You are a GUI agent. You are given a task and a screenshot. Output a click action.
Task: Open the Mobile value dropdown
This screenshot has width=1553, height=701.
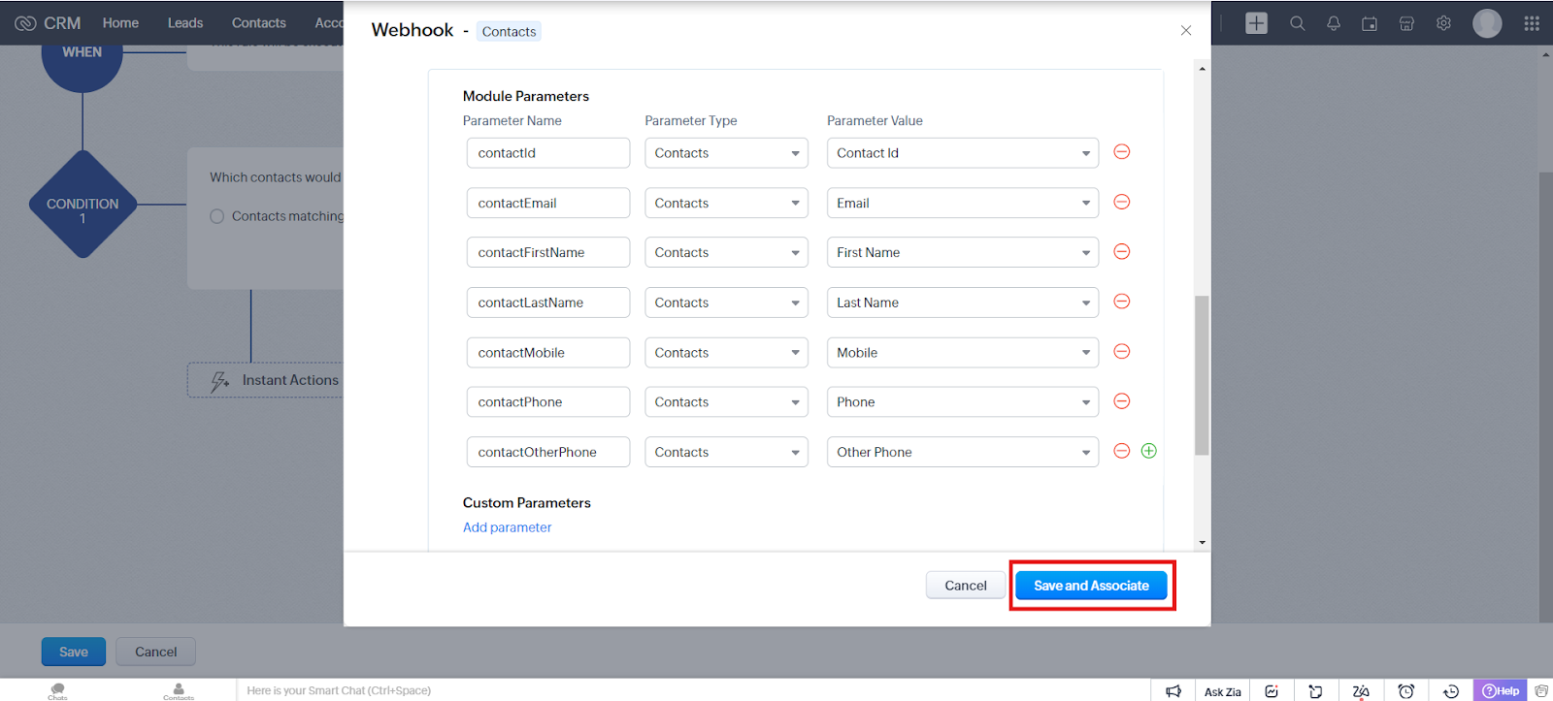point(963,353)
